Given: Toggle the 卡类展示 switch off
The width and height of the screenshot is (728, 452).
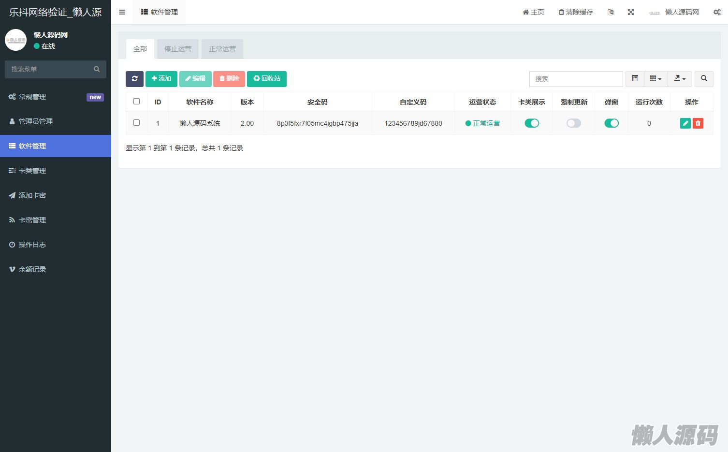Looking at the screenshot, I should click(532, 123).
